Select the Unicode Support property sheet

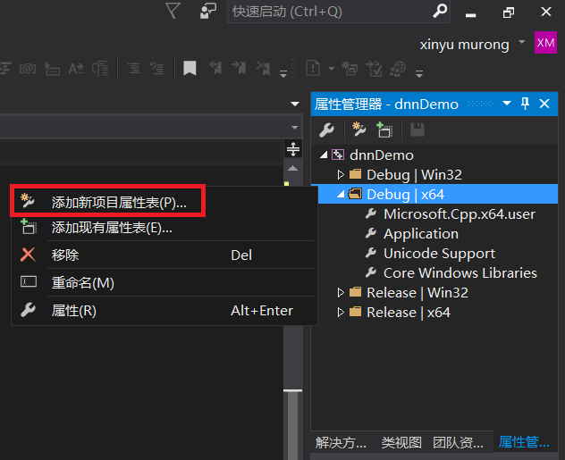[439, 254]
